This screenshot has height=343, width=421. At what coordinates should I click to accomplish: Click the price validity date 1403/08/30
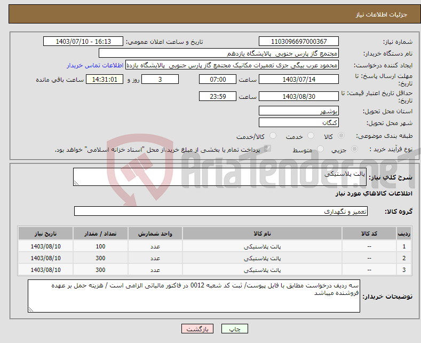pos(299,96)
